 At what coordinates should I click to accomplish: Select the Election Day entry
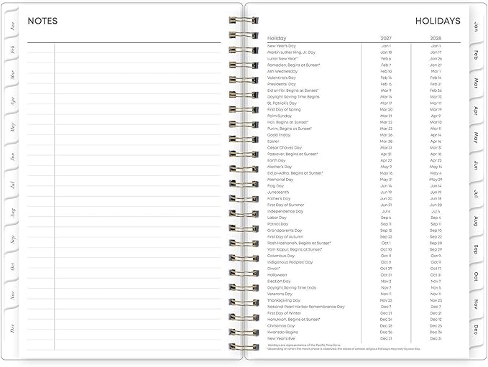(x=279, y=281)
